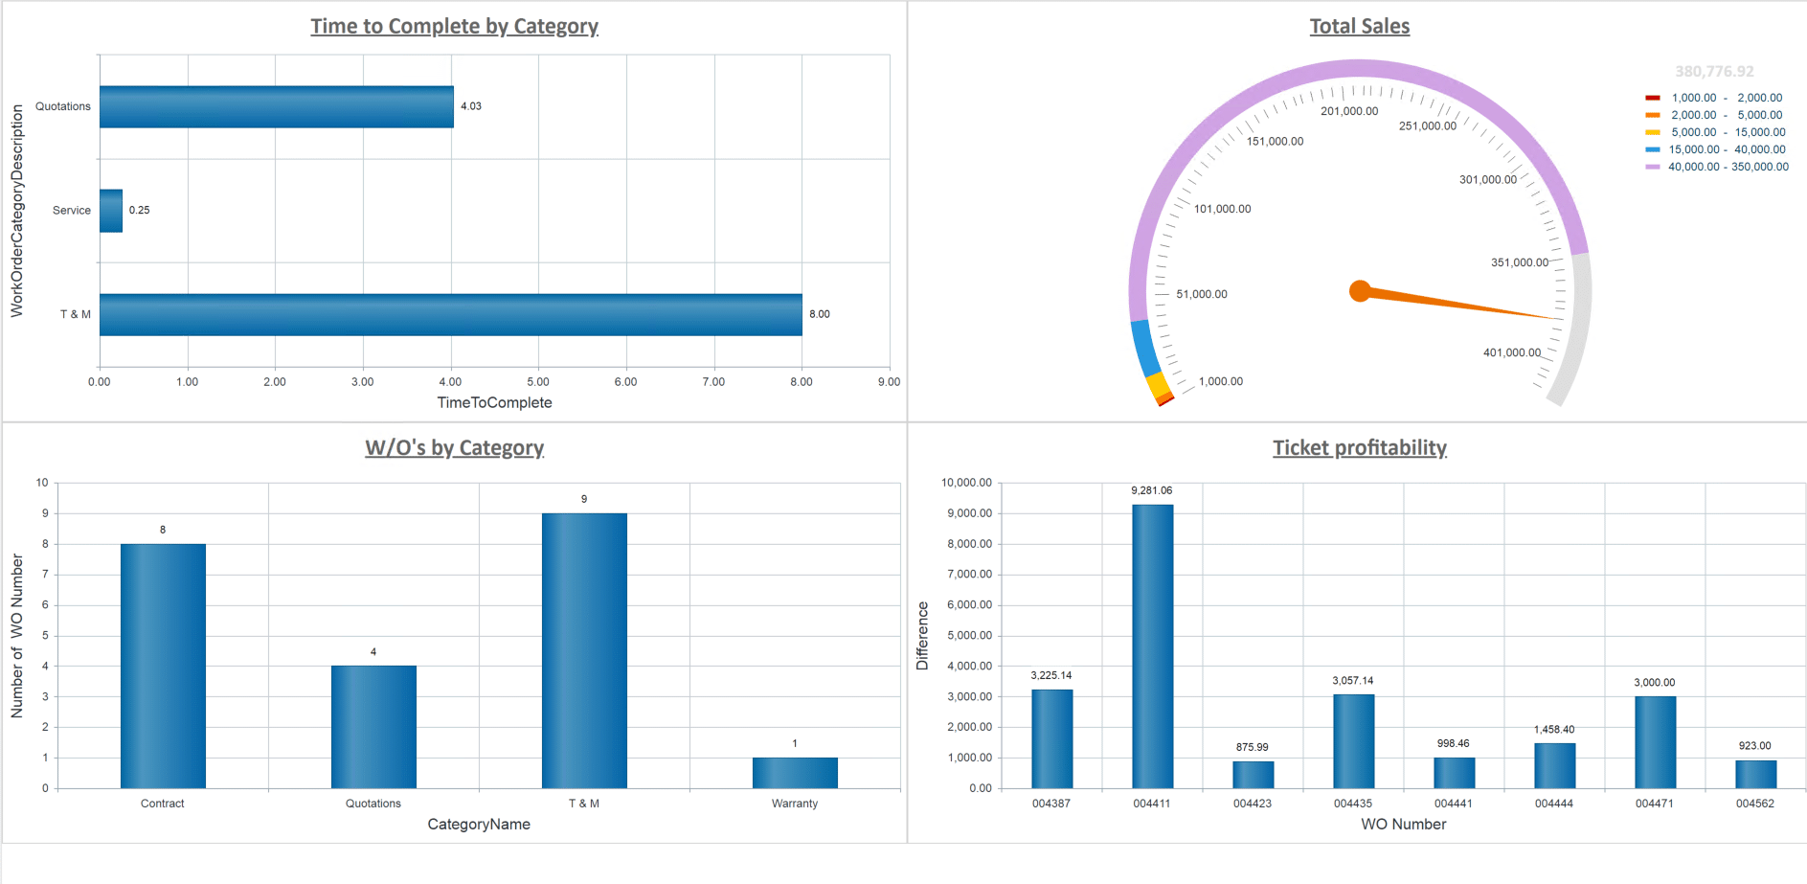Click the Ticket profitability title

(1359, 447)
